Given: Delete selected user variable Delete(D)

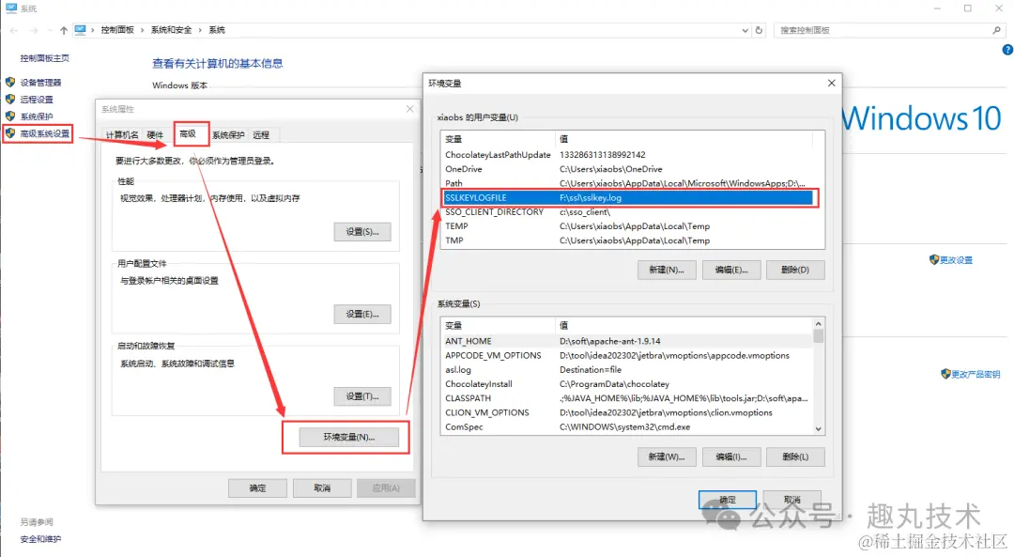Looking at the screenshot, I should coord(795,270).
